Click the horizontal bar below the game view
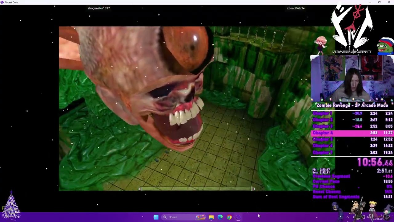 pyautogui.click(x=197, y=189)
